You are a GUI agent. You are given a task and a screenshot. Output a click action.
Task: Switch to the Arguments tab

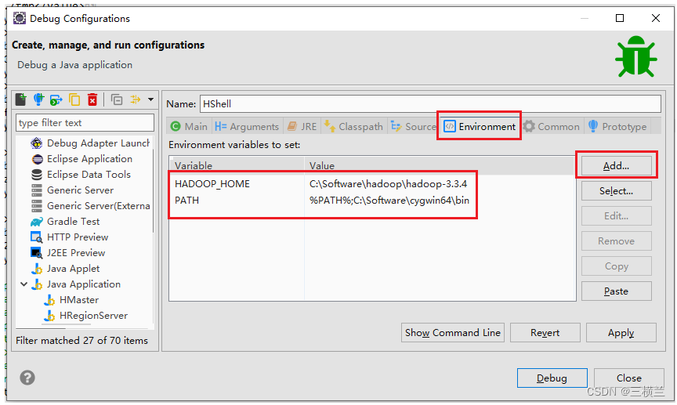tap(247, 126)
